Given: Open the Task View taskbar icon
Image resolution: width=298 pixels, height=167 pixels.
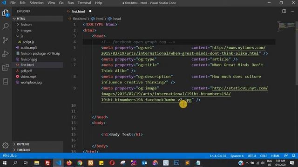Looking at the screenshot, I should [x=26, y=163].
